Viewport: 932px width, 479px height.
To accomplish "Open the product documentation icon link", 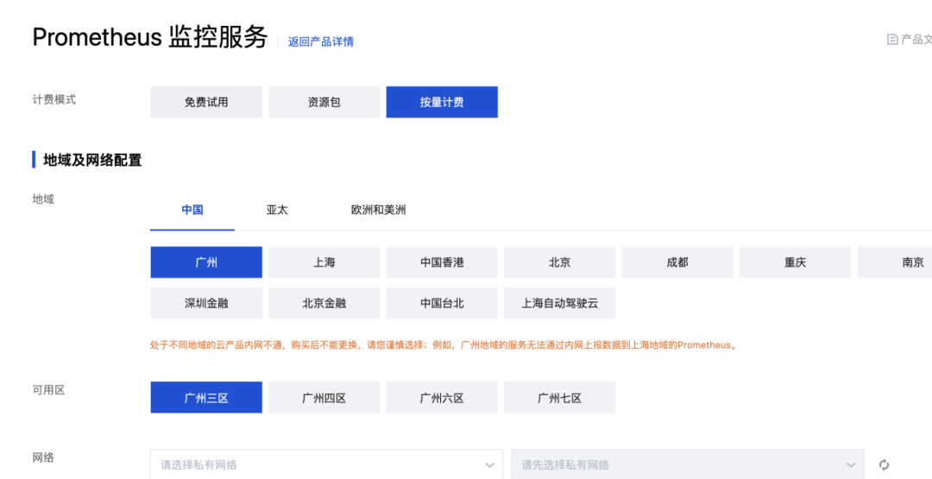I will [x=892, y=39].
